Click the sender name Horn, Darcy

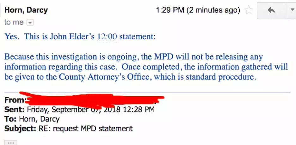pyautogui.click(x=26, y=10)
